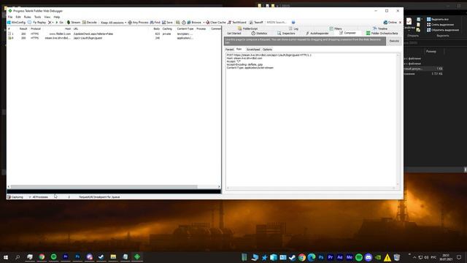This screenshot has height=263, width=467.
Task: Click the black QuickExec command box
Action: point(114,191)
